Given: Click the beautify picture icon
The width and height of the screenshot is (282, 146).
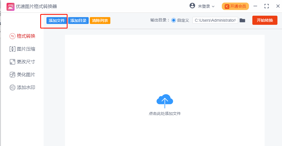Looking at the screenshot, I should (x=13, y=75).
